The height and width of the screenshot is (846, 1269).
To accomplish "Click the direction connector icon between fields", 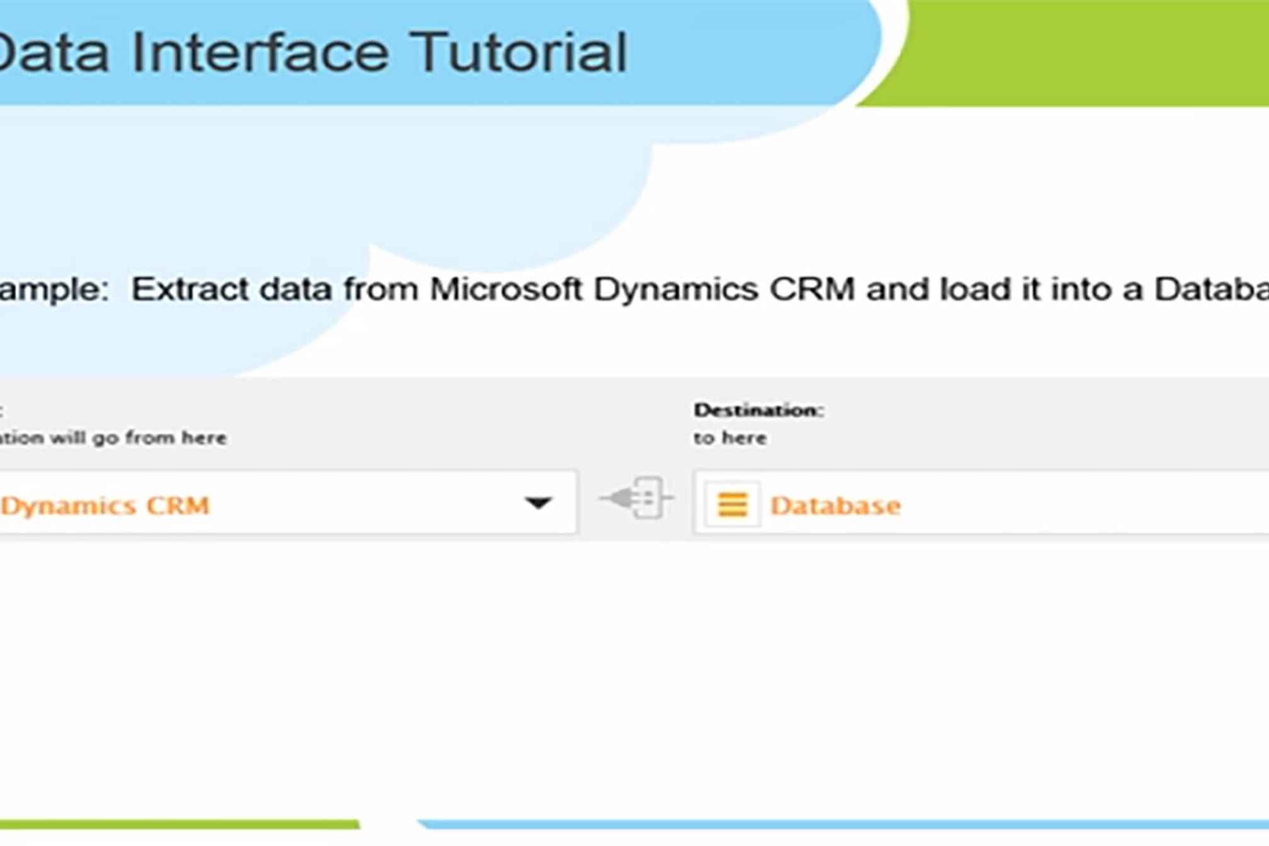I will [x=636, y=498].
